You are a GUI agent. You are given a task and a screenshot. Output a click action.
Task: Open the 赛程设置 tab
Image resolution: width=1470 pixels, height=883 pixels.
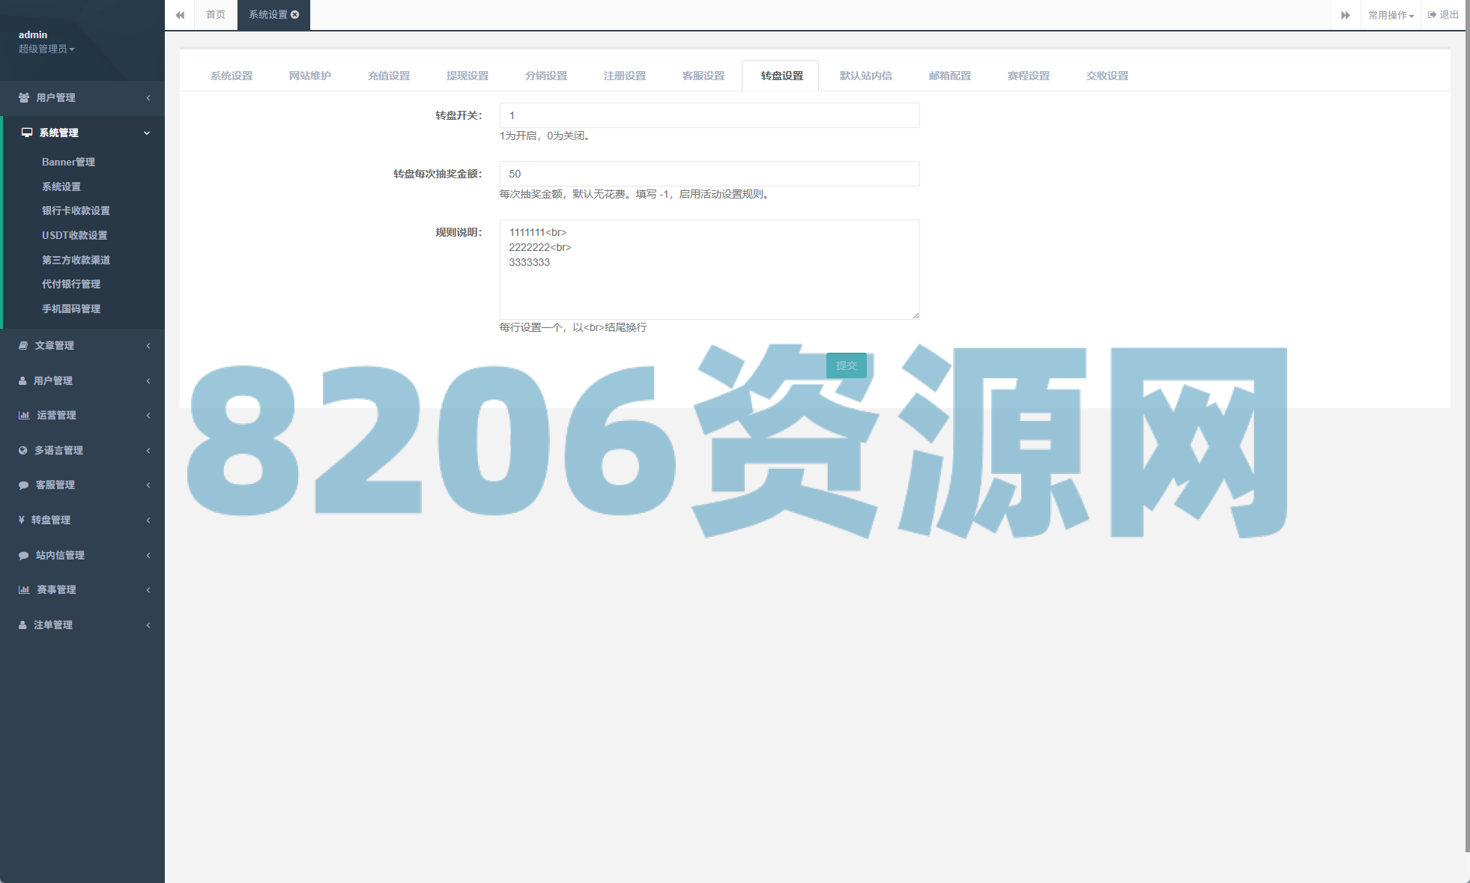point(1029,76)
